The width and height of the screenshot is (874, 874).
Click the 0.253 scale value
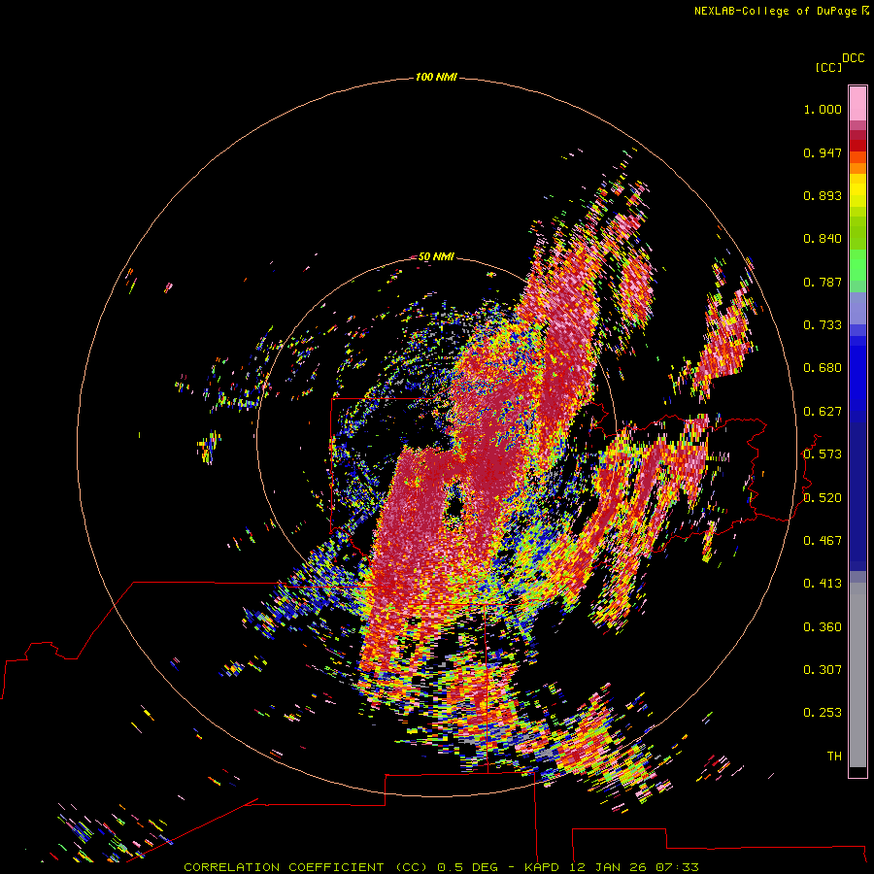pos(823,713)
